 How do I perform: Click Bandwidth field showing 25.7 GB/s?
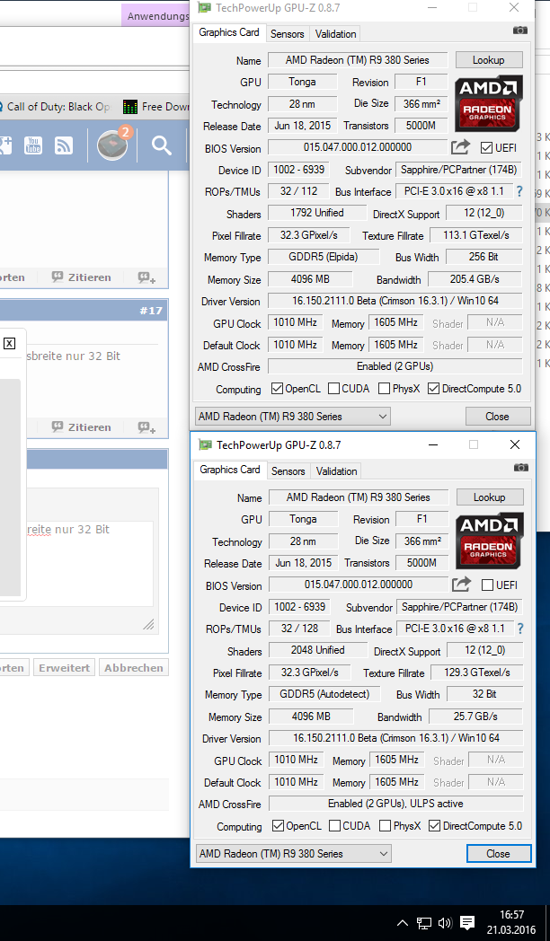click(x=475, y=717)
